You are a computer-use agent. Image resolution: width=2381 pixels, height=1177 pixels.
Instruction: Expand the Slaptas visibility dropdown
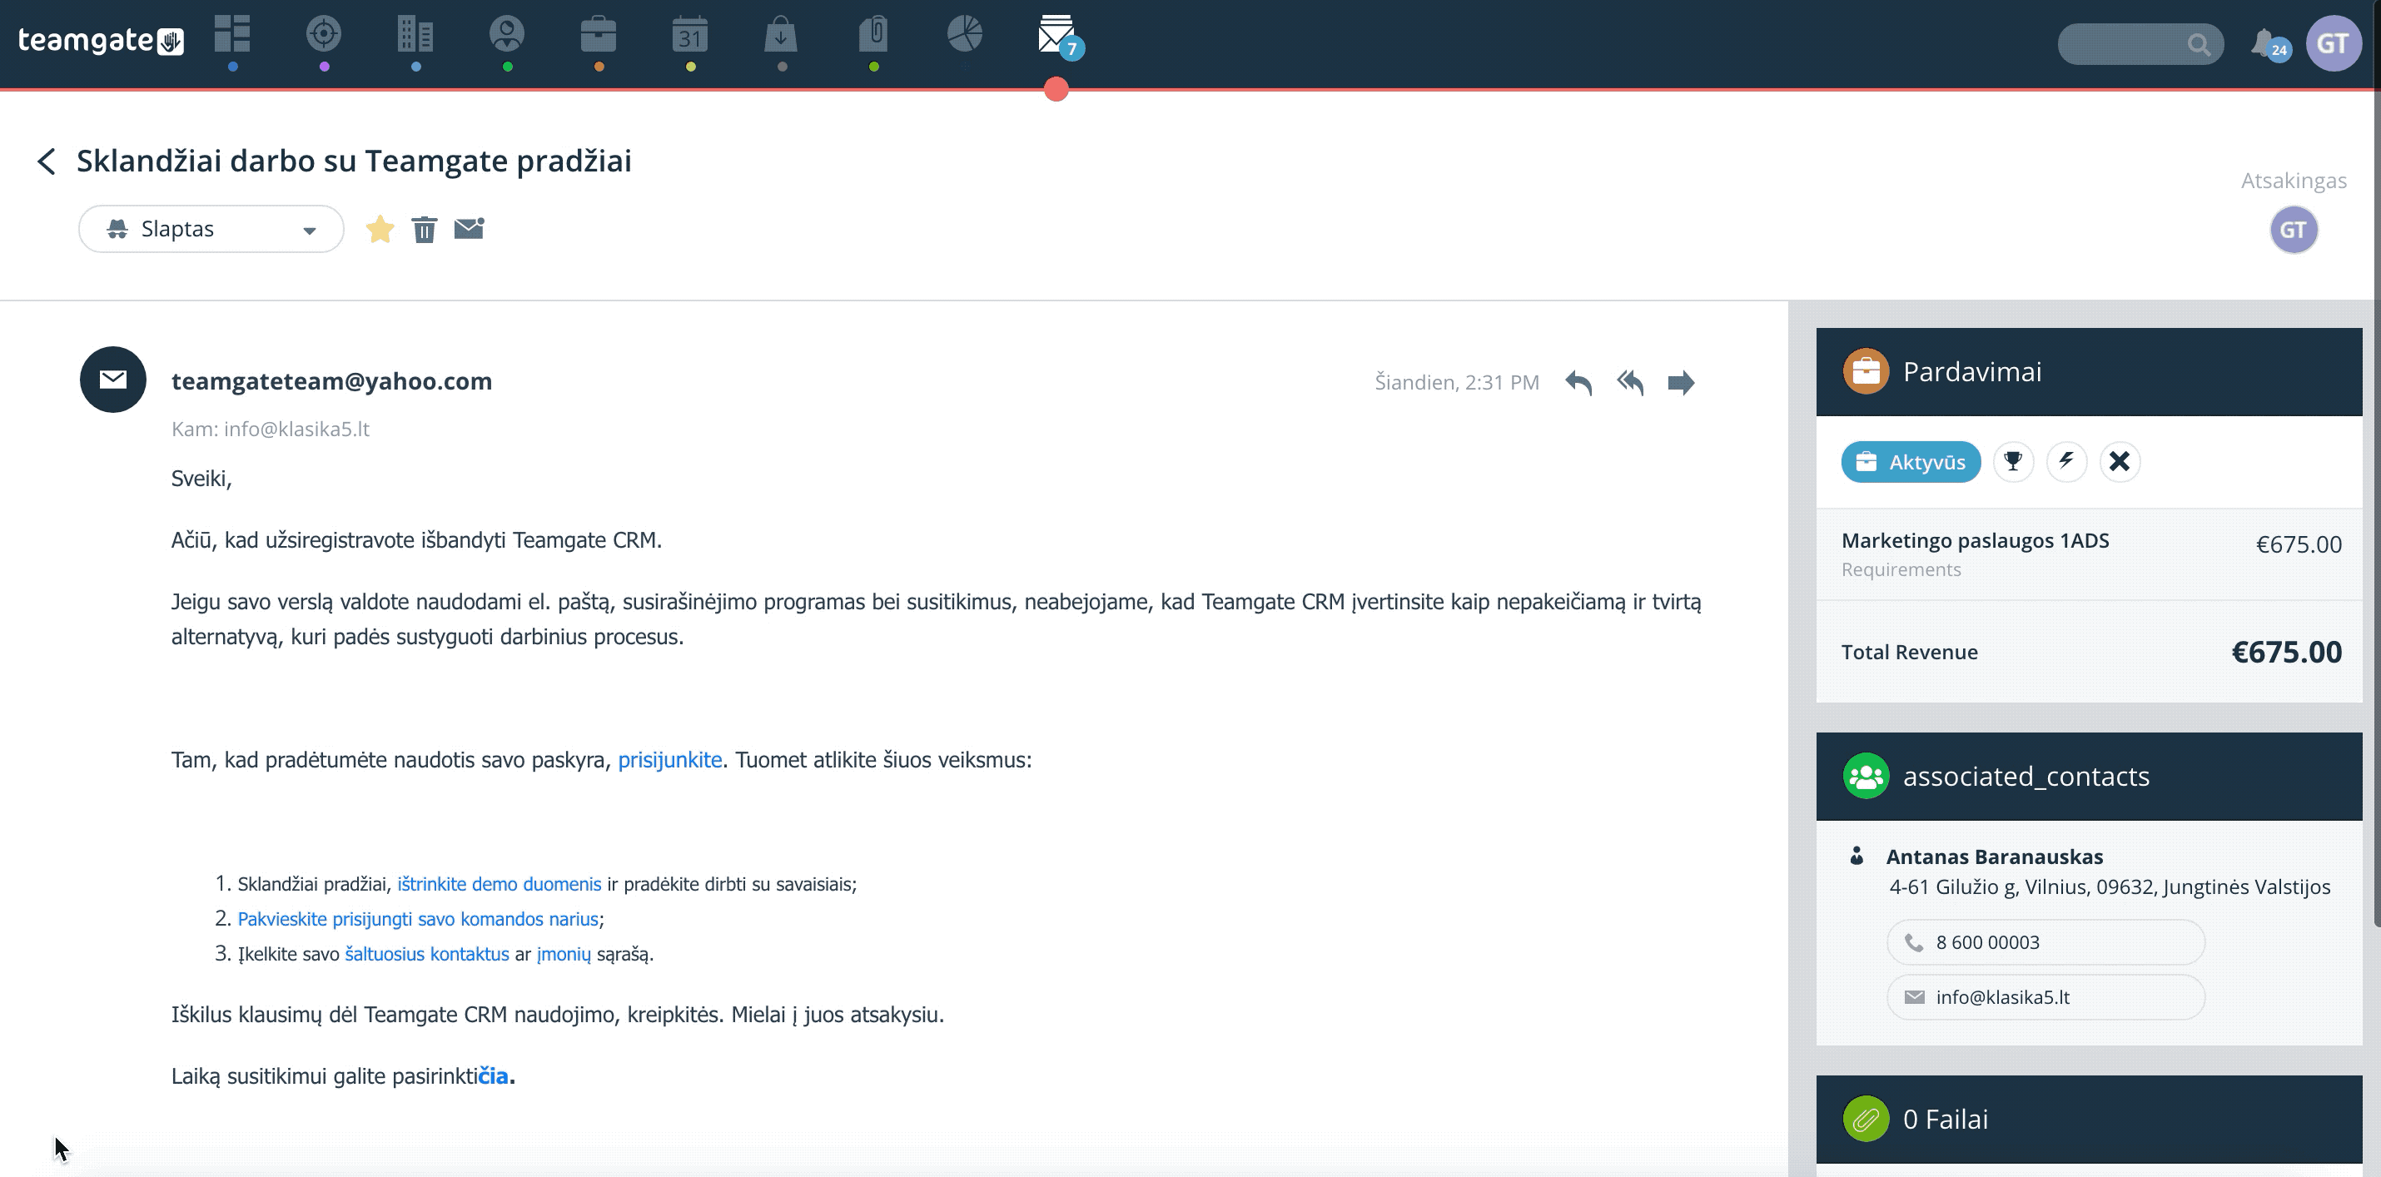[x=211, y=228]
